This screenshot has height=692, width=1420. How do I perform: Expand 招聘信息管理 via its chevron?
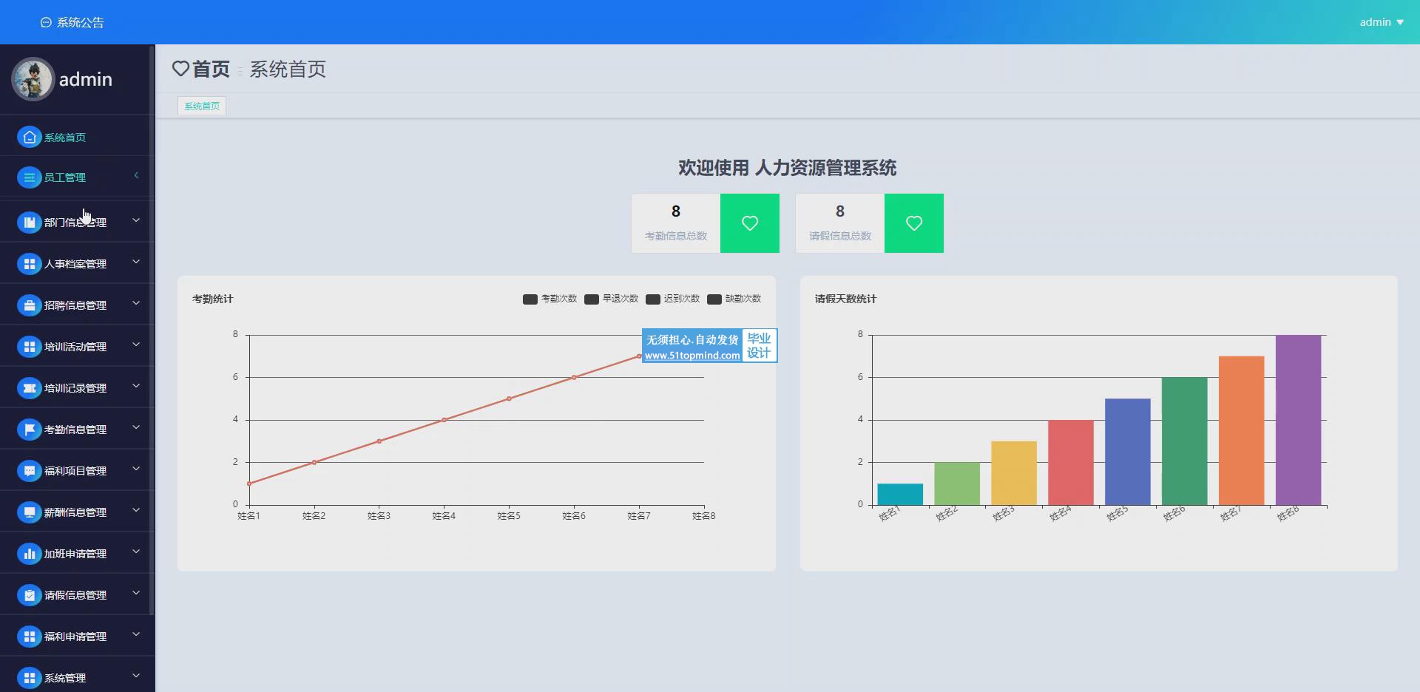[136, 303]
